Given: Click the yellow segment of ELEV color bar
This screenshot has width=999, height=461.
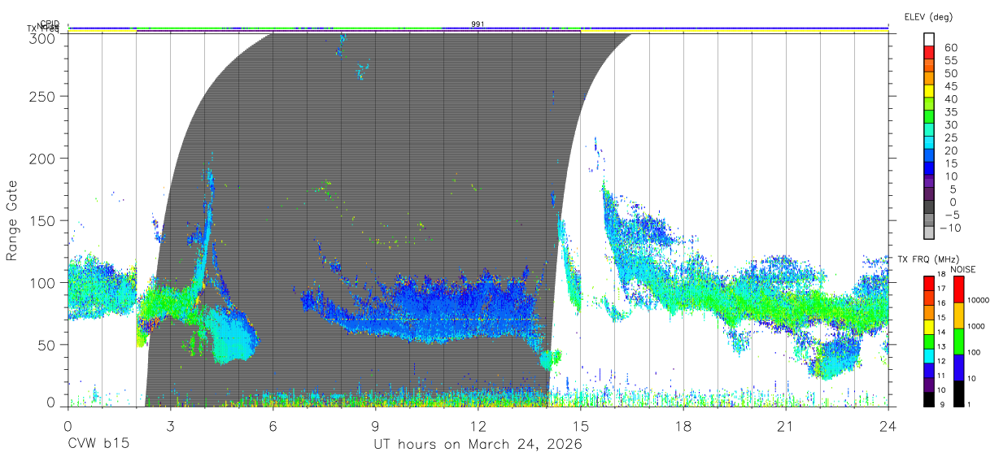Looking at the screenshot, I should 928,92.
